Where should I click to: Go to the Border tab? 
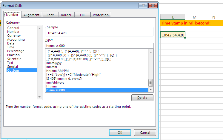click(66, 15)
